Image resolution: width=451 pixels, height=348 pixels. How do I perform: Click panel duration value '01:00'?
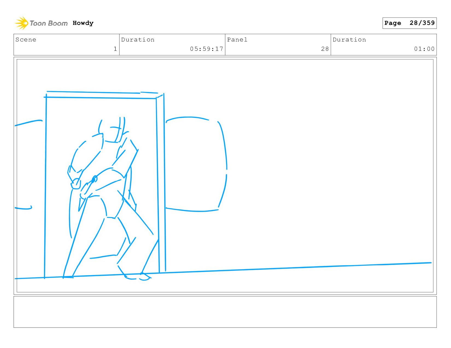point(424,49)
